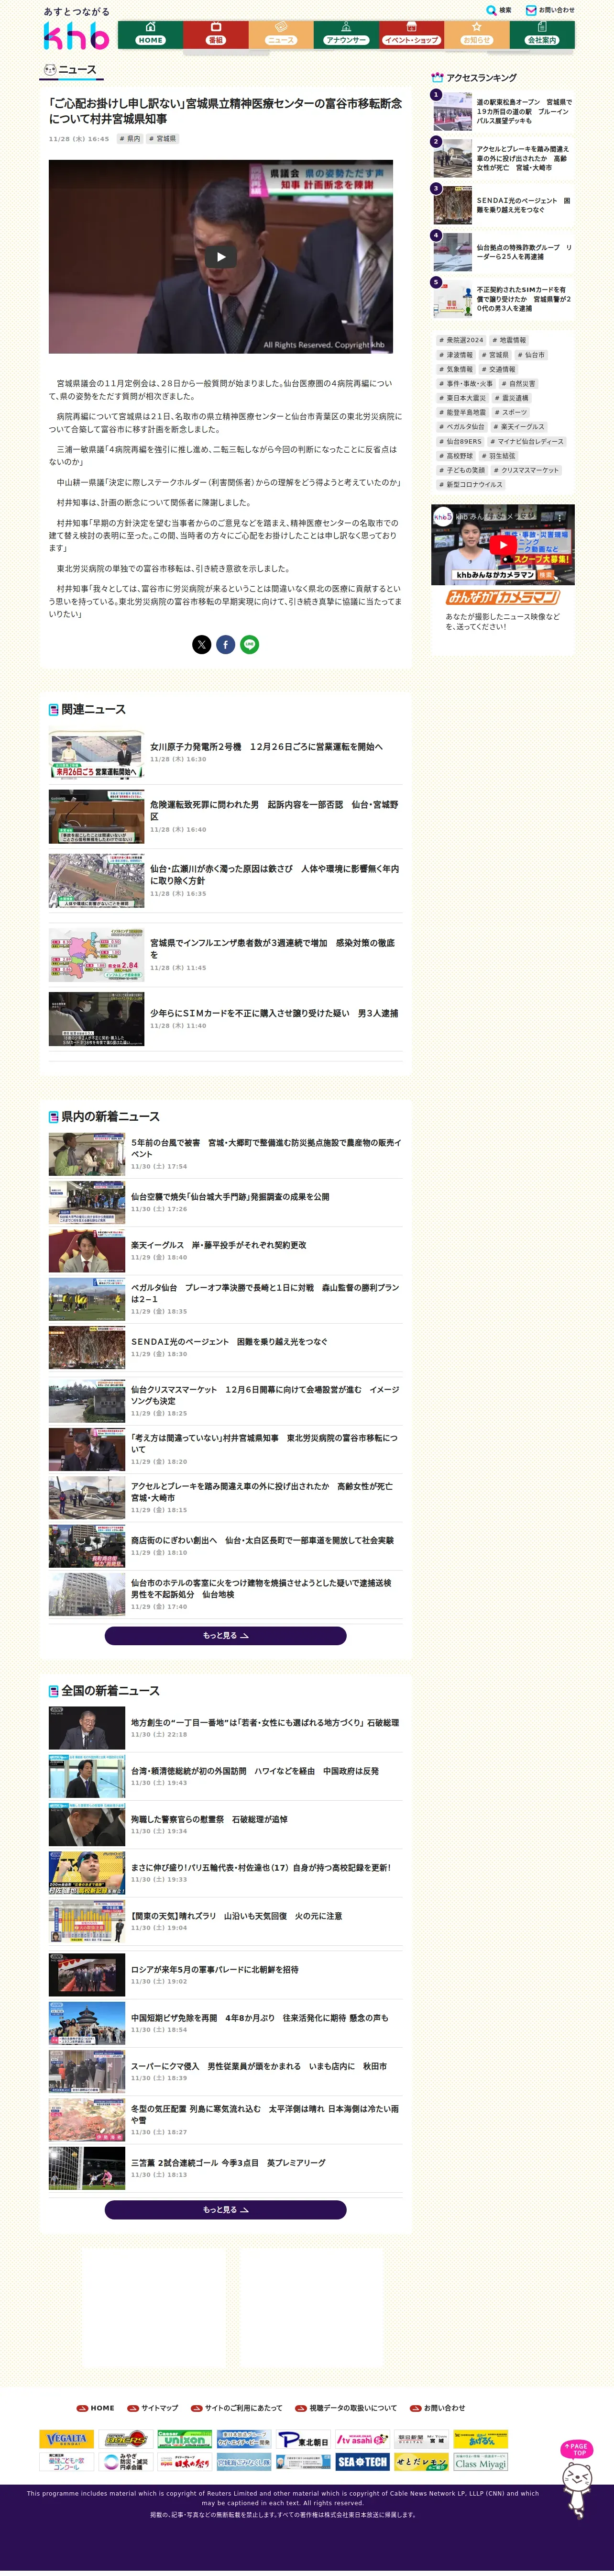Click the 県内 article tag

(130, 139)
